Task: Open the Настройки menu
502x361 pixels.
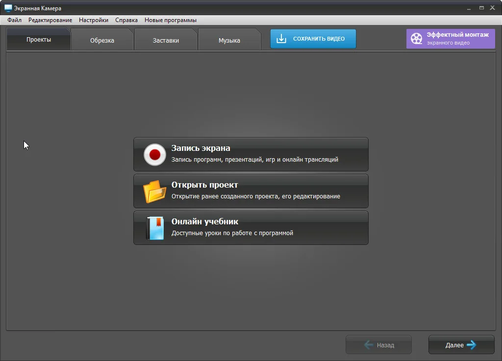Action: pos(93,20)
